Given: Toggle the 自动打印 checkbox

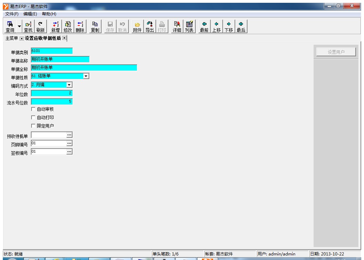Looking at the screenshot, I should (34, 118).
